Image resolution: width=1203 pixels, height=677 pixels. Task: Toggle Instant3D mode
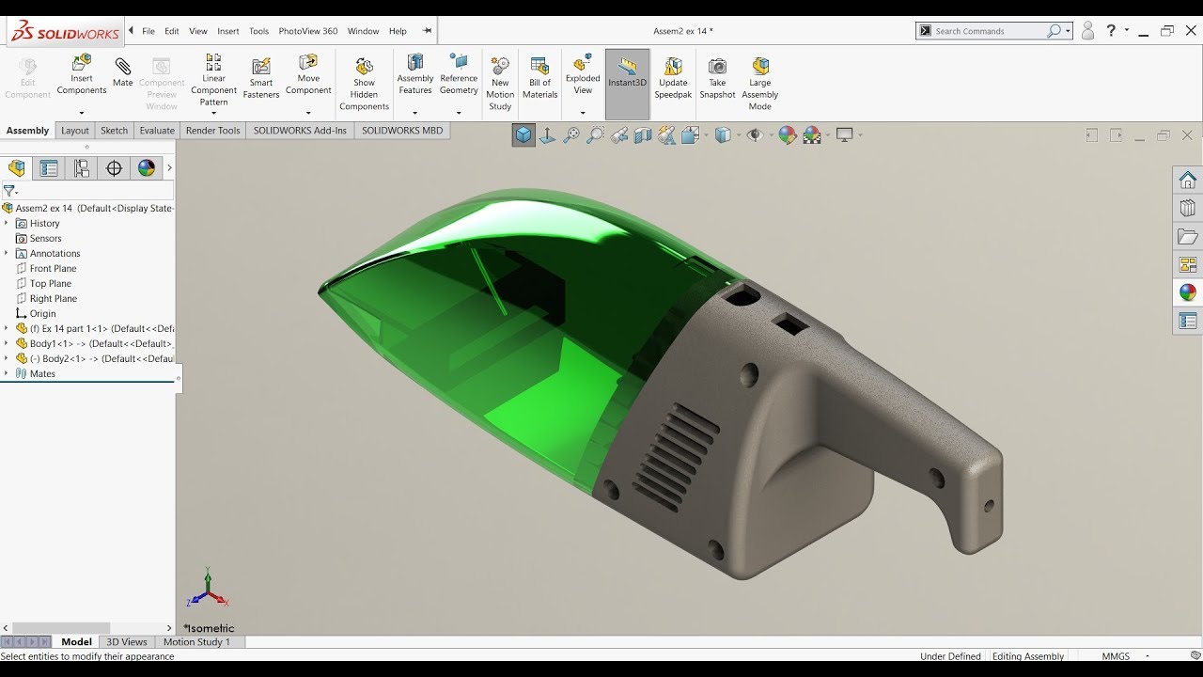pos(627,84)
